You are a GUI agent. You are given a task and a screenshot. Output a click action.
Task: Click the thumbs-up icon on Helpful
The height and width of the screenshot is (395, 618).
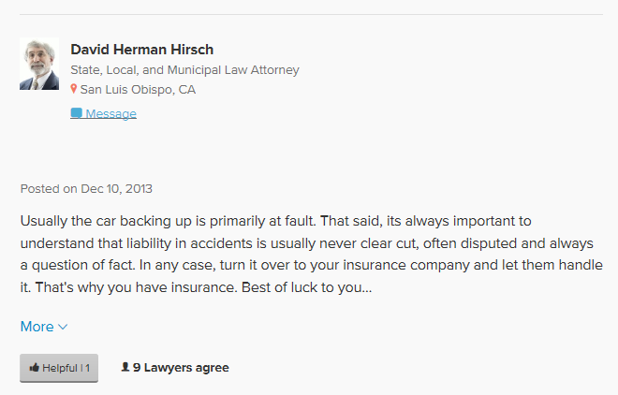pos(35,368)
